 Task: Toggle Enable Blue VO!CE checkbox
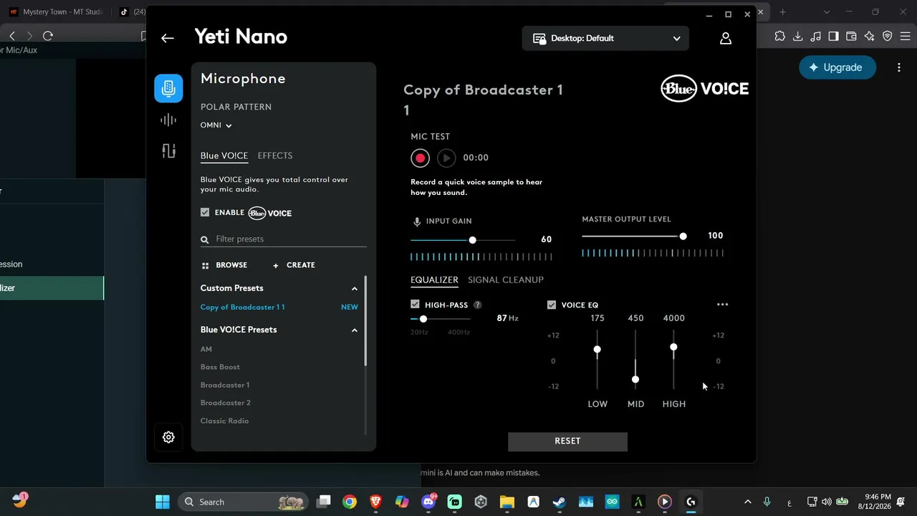[x=205, y=213]
